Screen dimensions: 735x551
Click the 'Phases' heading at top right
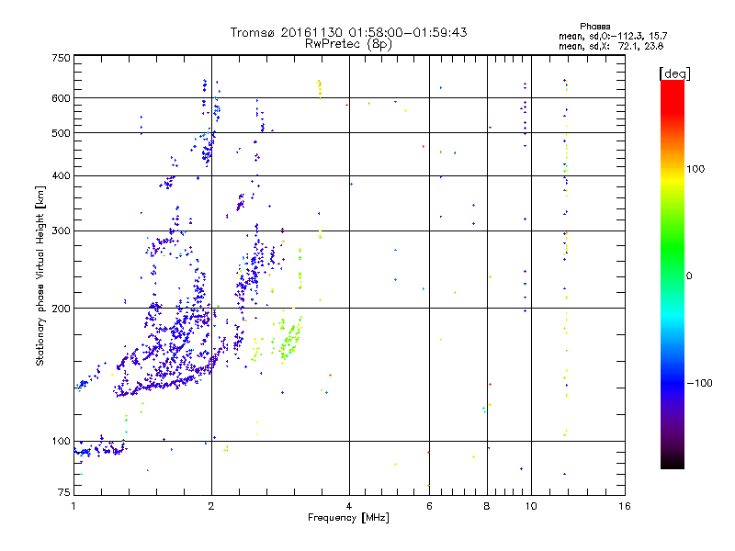[x=594, y=27]
